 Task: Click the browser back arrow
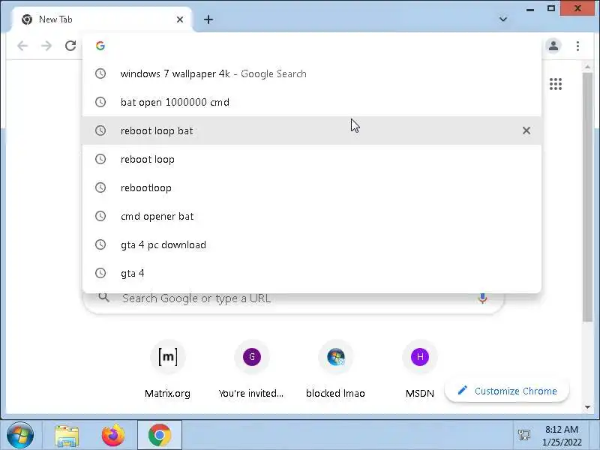coord(22,46)
